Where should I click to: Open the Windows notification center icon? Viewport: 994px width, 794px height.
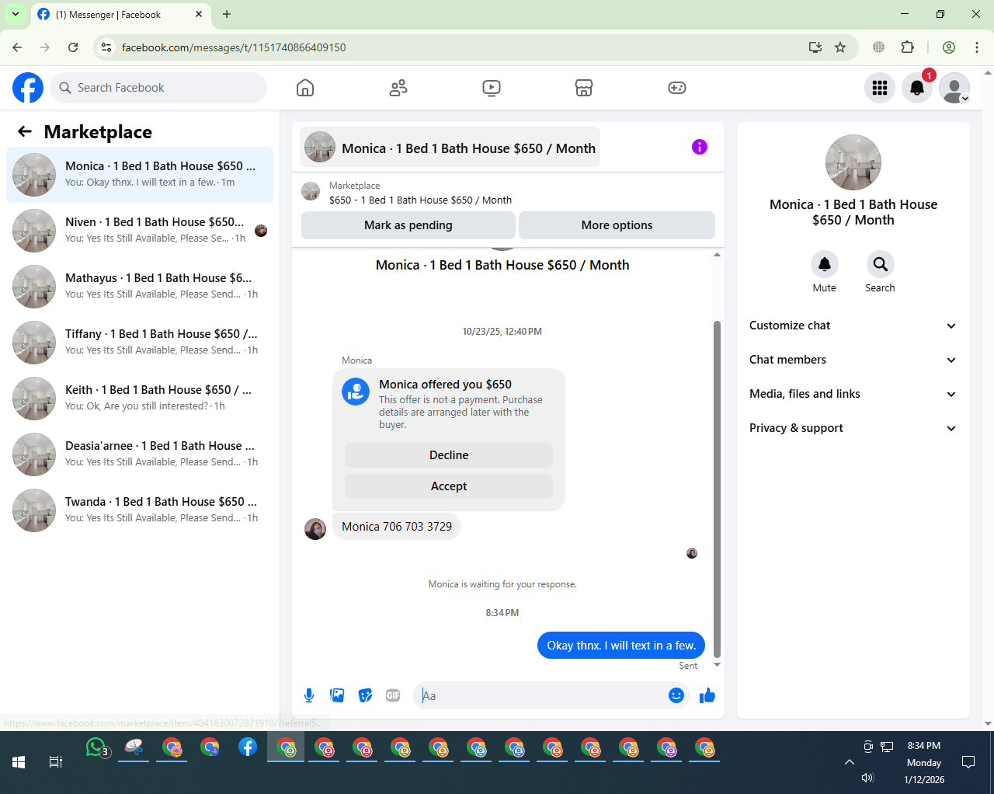(968, 762)
